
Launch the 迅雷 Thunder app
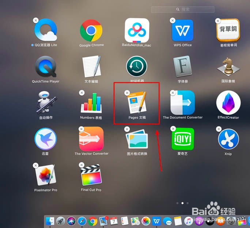coord(46,139)
